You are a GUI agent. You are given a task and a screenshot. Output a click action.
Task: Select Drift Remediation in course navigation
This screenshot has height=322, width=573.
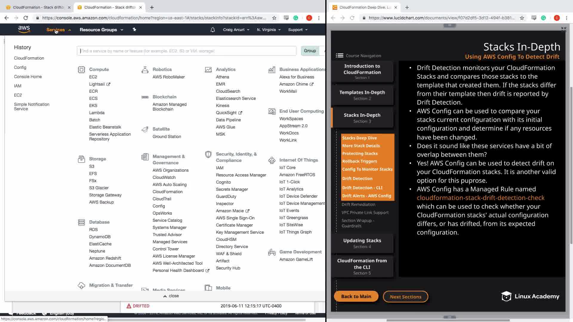click(x=358, y=205)
